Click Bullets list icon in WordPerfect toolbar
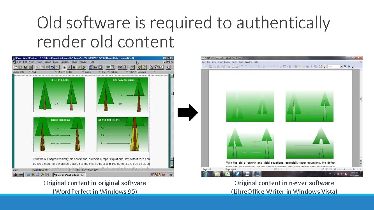The width and height of the screenshot is (374, 210). point(95,67)
